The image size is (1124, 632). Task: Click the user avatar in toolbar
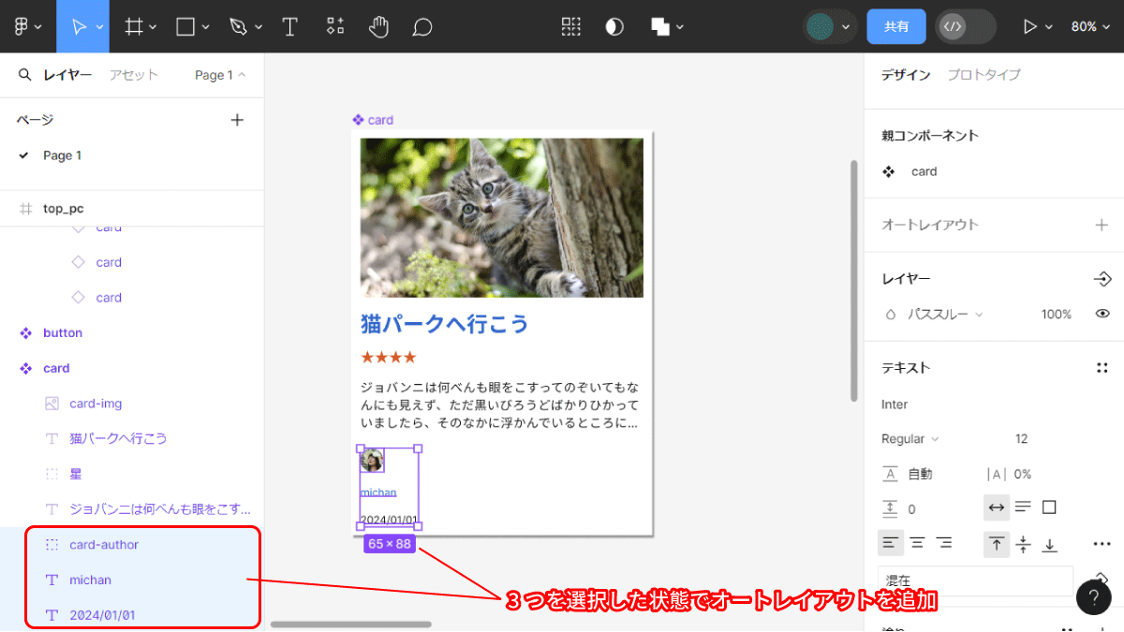click(821, 27)
